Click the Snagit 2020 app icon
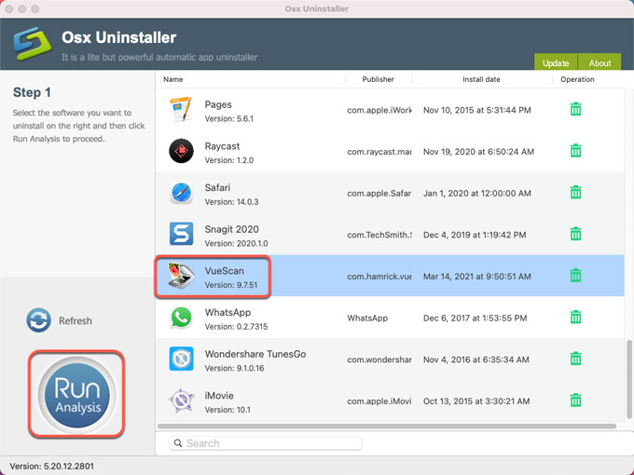 [181, 234]
